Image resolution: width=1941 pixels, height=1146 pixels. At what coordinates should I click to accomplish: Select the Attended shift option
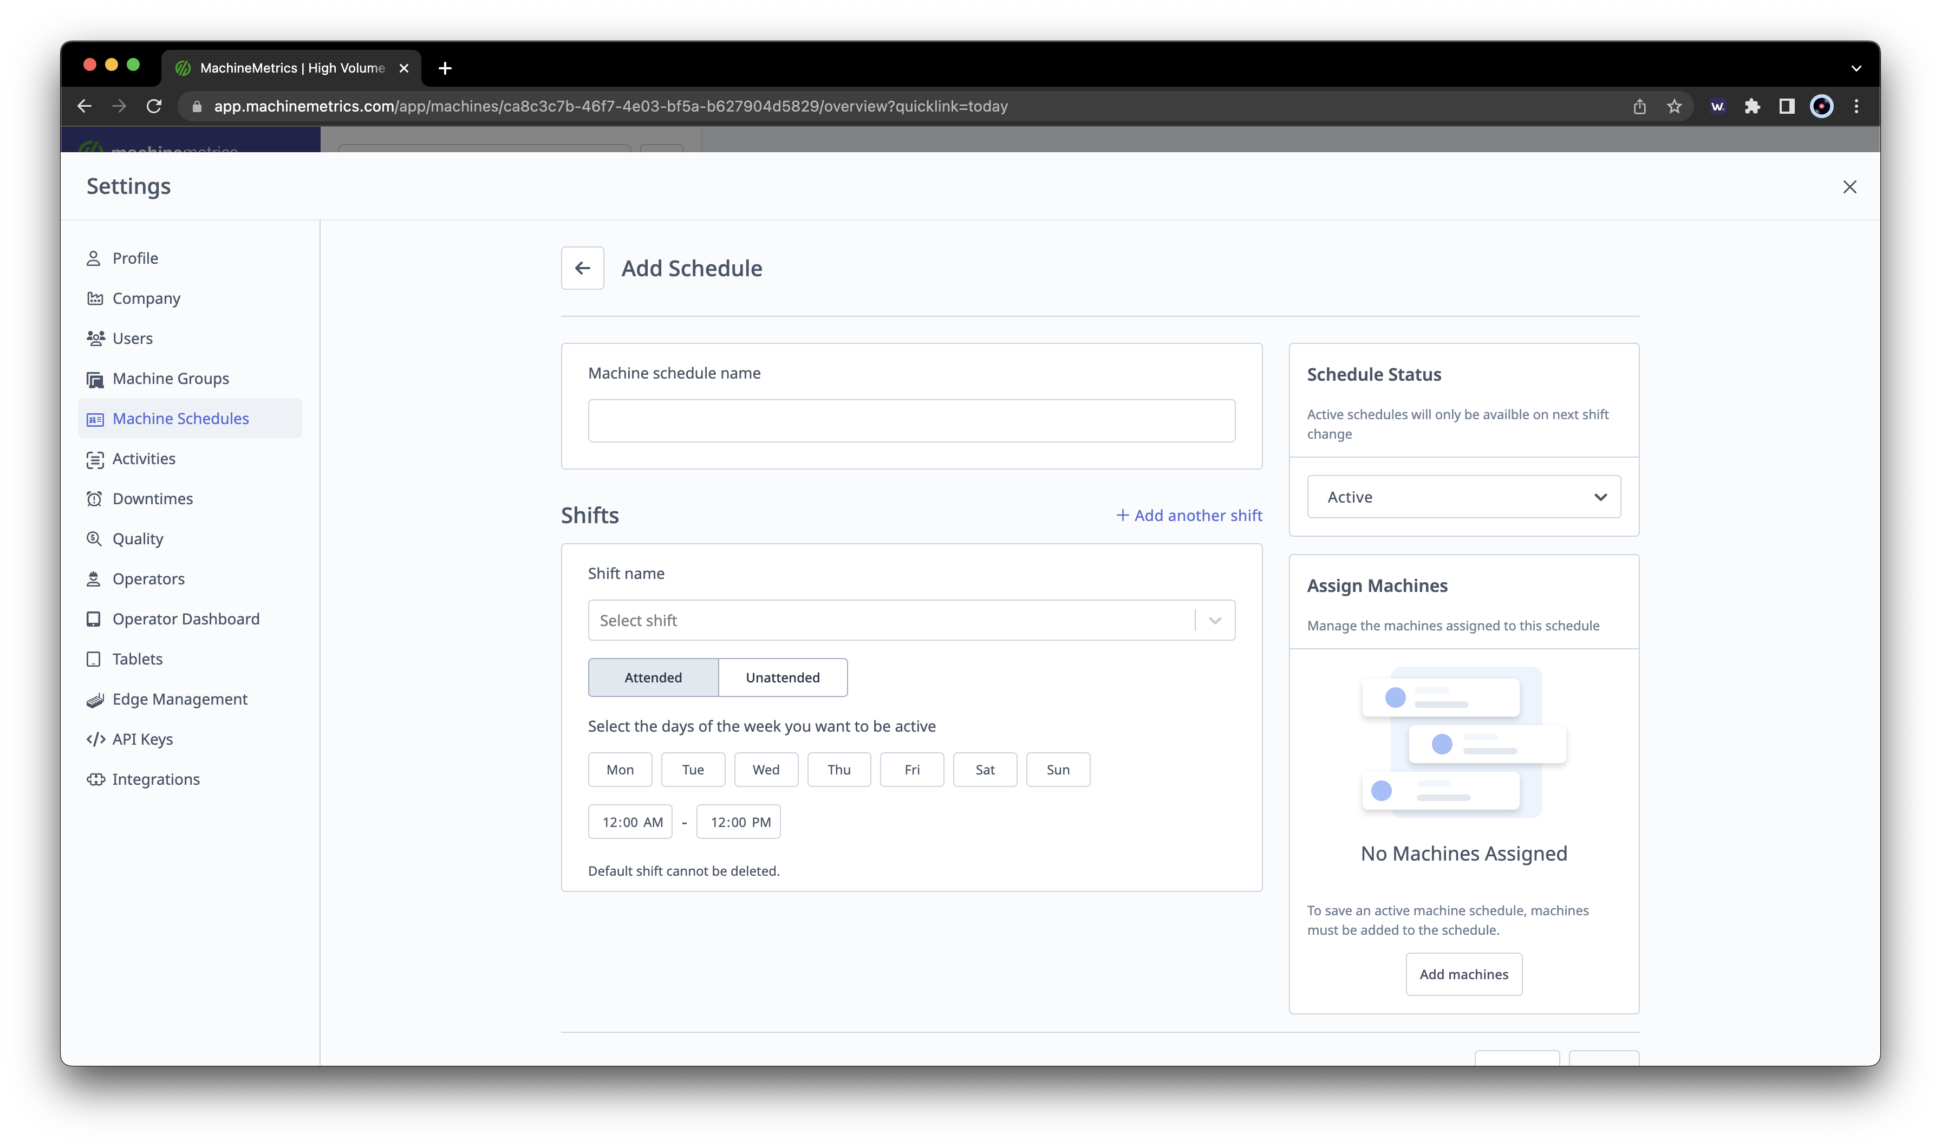point(653,677)
